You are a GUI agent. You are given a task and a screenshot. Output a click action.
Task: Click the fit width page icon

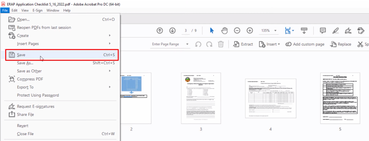288,31
